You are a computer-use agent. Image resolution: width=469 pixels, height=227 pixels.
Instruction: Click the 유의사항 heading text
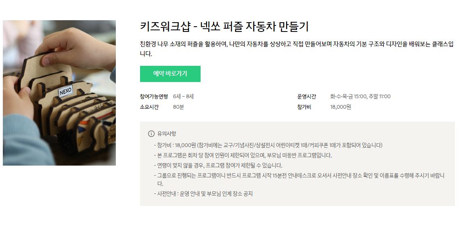tap(167, 134)
